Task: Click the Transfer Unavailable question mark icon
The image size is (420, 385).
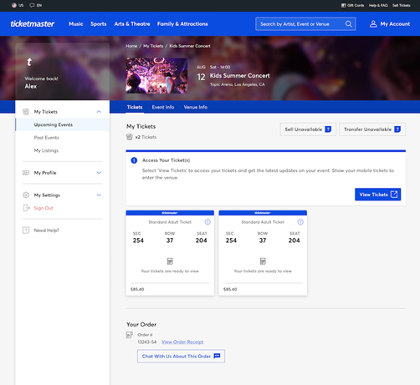Action: pyautogui.click(x=397, y=129)
